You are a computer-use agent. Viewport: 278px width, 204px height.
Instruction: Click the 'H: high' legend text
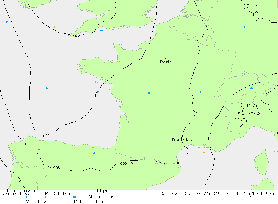click(98, 191)
